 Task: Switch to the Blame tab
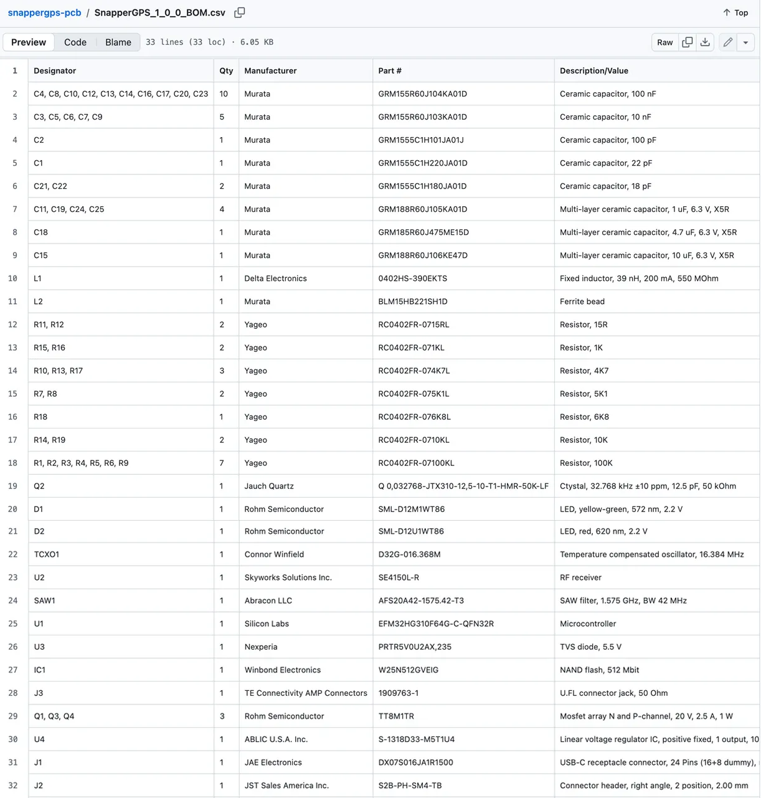coord(118,42)
